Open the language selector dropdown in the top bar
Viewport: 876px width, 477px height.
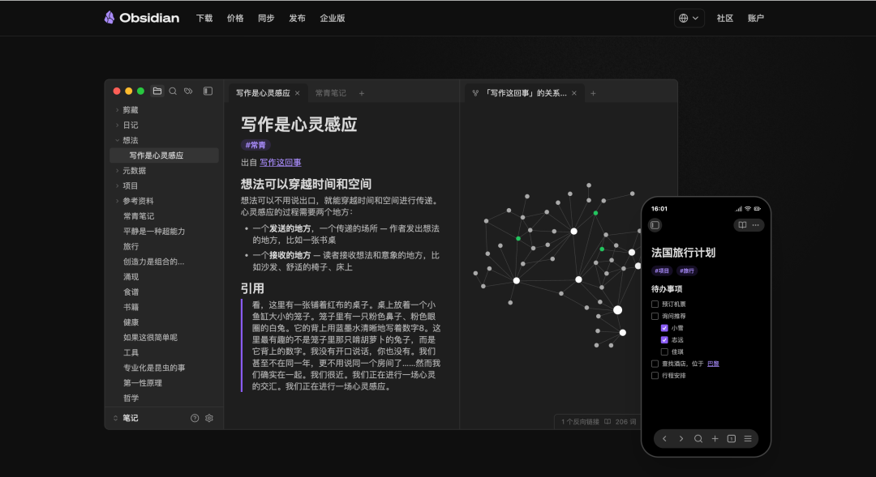coord(689,17)
